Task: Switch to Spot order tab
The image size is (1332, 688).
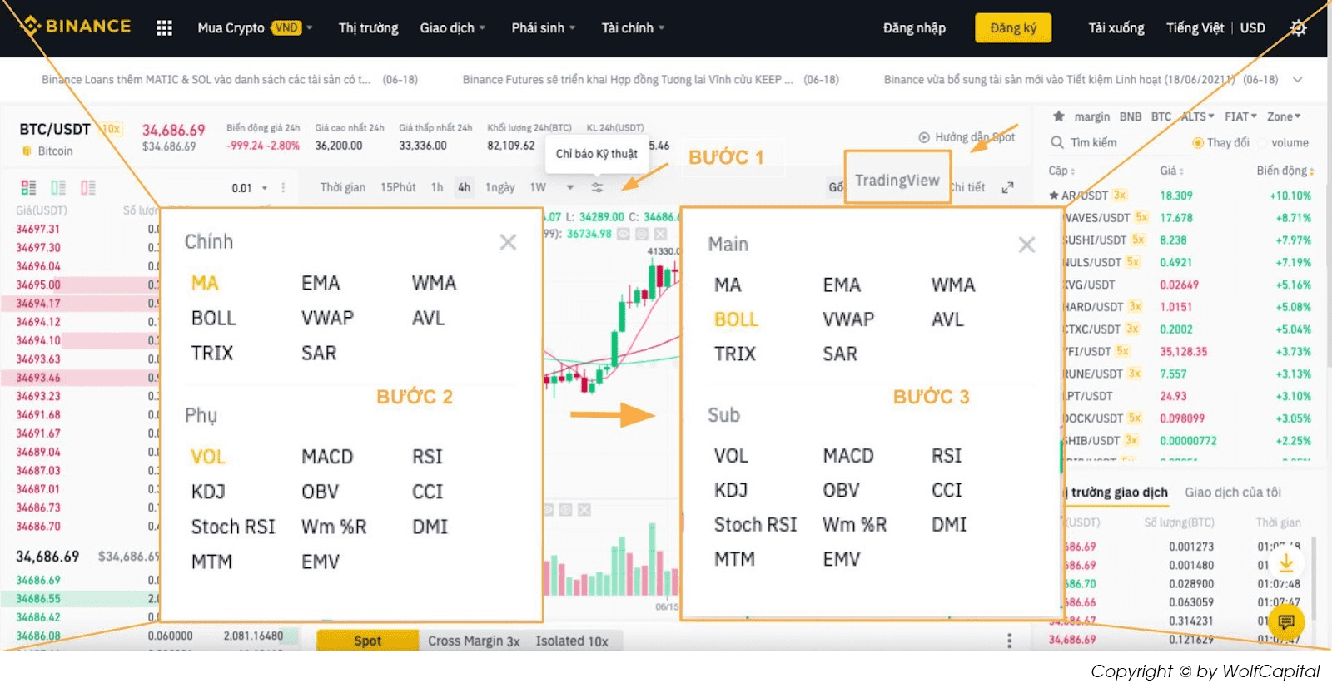Action: 367,641
